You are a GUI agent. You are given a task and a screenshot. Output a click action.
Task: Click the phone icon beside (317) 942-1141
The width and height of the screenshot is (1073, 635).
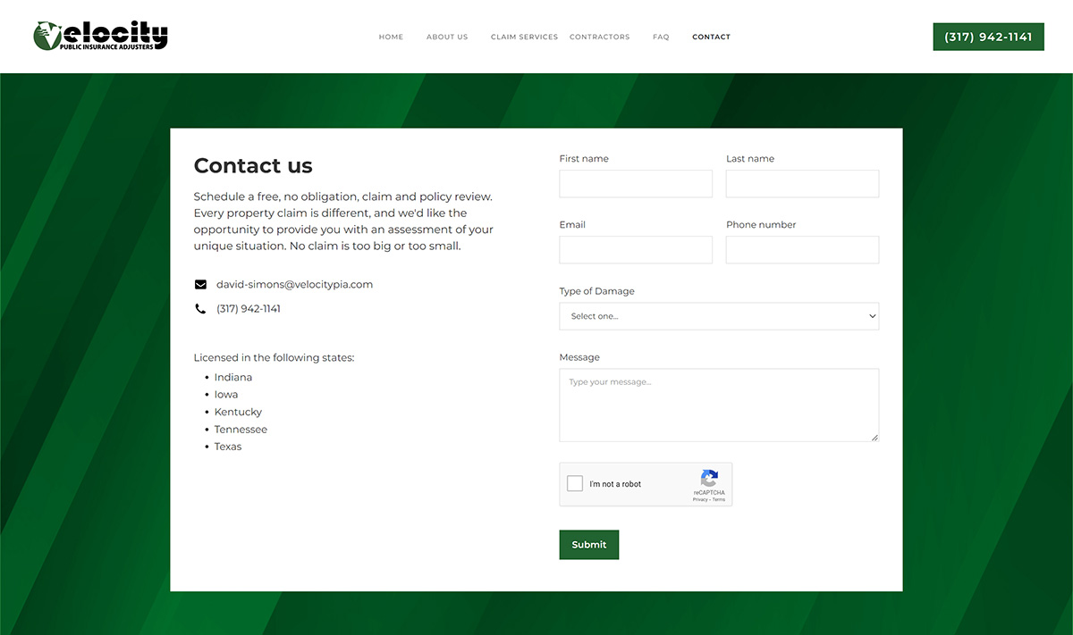pyautogui.click(x=200, y=308)
